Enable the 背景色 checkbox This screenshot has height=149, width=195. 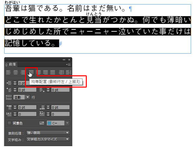(9, 123)
